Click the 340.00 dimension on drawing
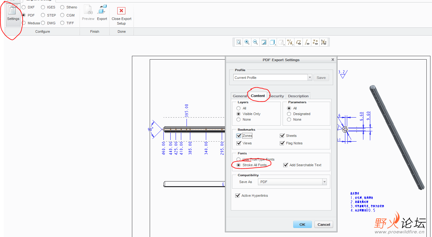The width and height of the screenshot is (432, 237). point(206,148)
